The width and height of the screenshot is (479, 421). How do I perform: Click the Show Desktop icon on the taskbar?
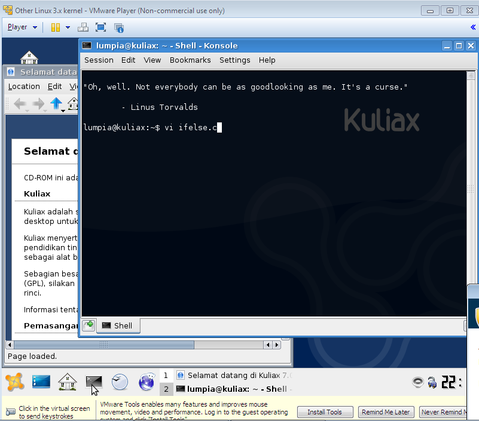[41, 382]
